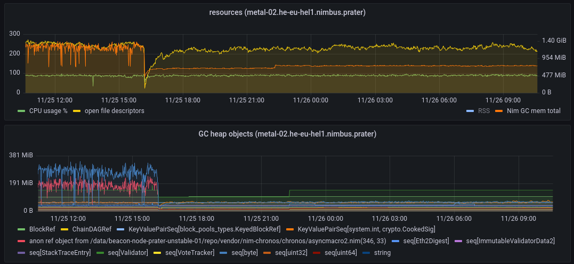The width and height of the screenshot is (574, 264).
Task: Toggle the seq[StackTraceEntry] legend label
Action: (x=60, y=253)
